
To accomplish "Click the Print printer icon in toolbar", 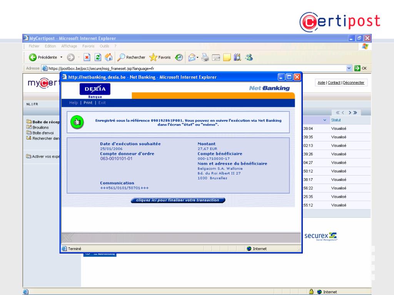I will coord(205,58).
